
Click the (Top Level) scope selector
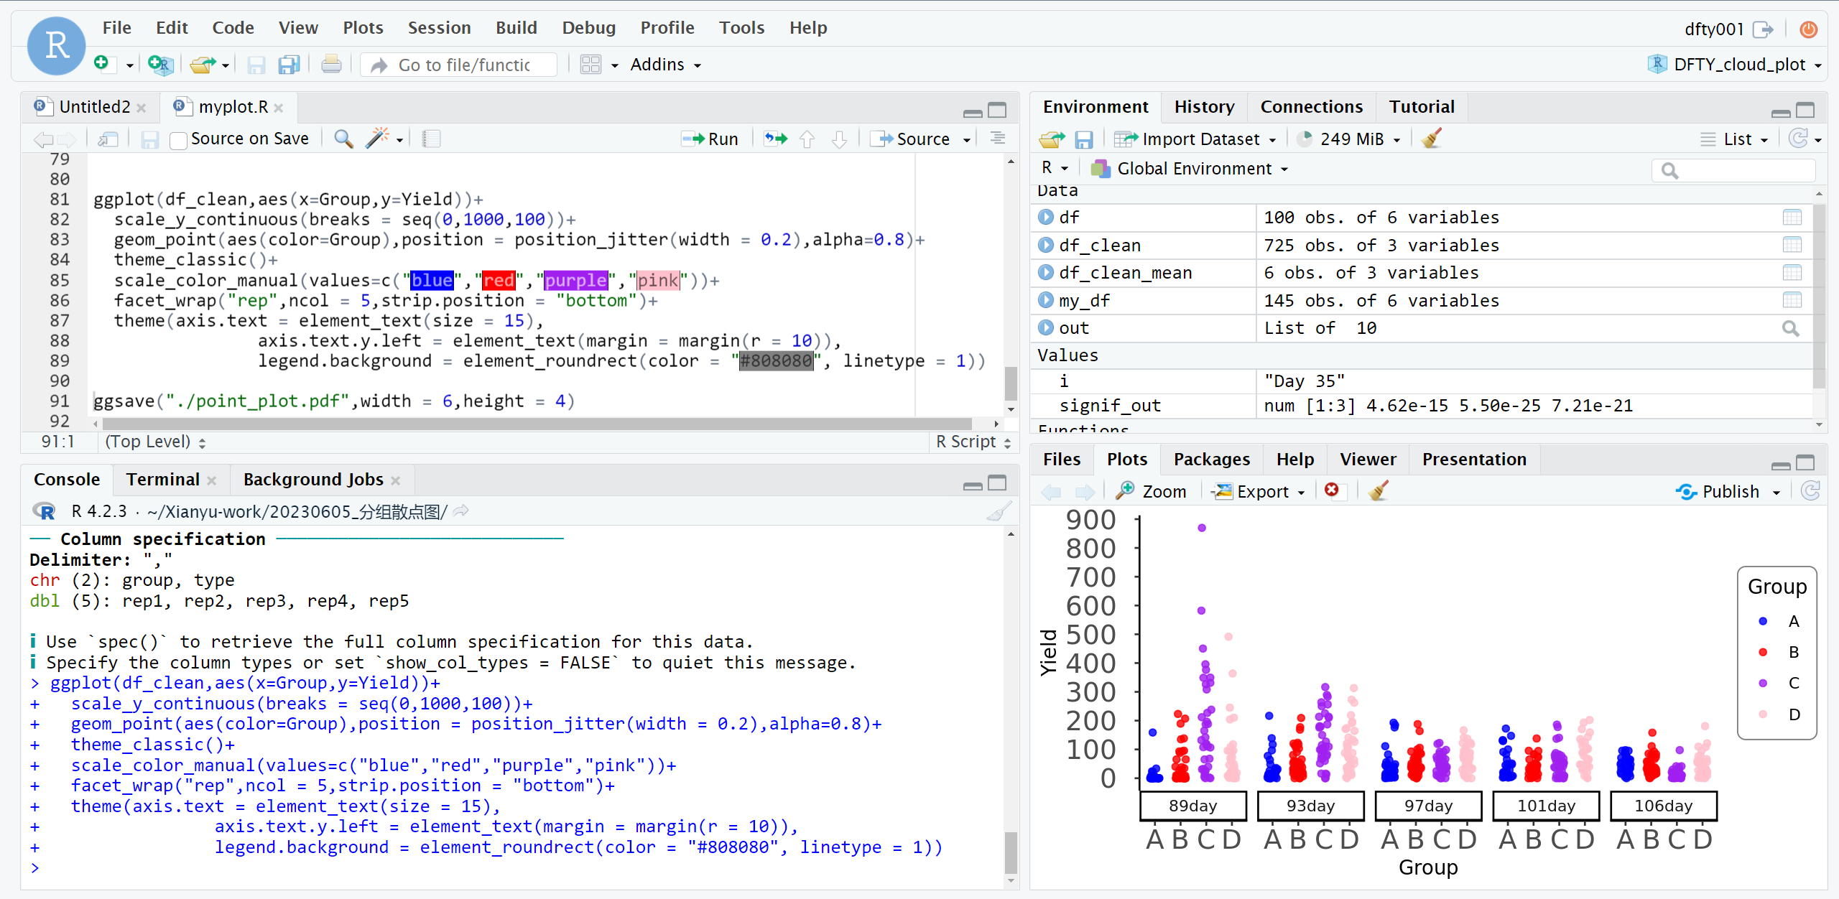[155, 442]
